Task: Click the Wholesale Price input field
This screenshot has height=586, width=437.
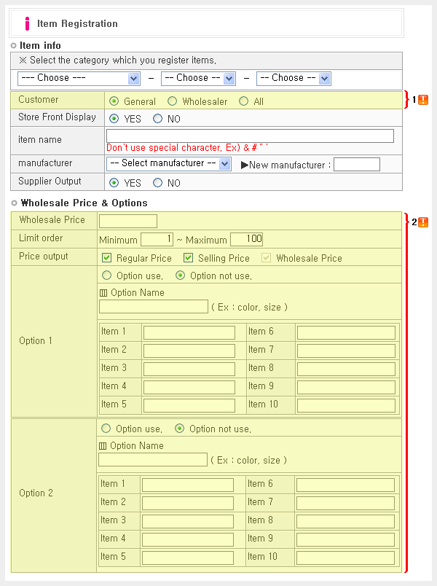Action: point(128,221)
